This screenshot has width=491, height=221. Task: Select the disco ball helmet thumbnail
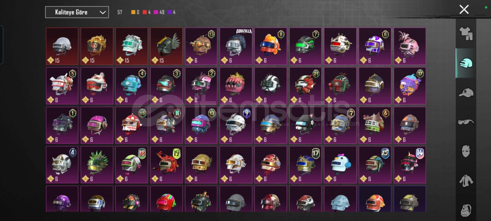tap(62, 46)
